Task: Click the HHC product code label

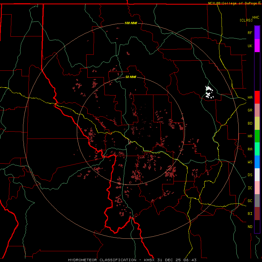Action: 256,17
